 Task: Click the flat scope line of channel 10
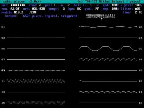click(108, 70)
